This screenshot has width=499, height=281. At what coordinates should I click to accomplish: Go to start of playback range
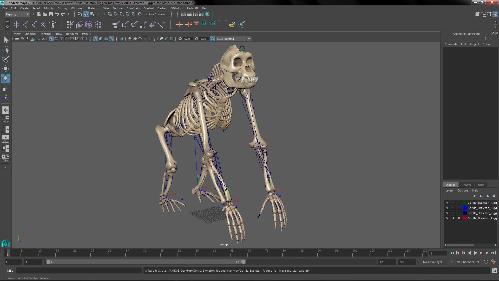[x=451, y=253]
